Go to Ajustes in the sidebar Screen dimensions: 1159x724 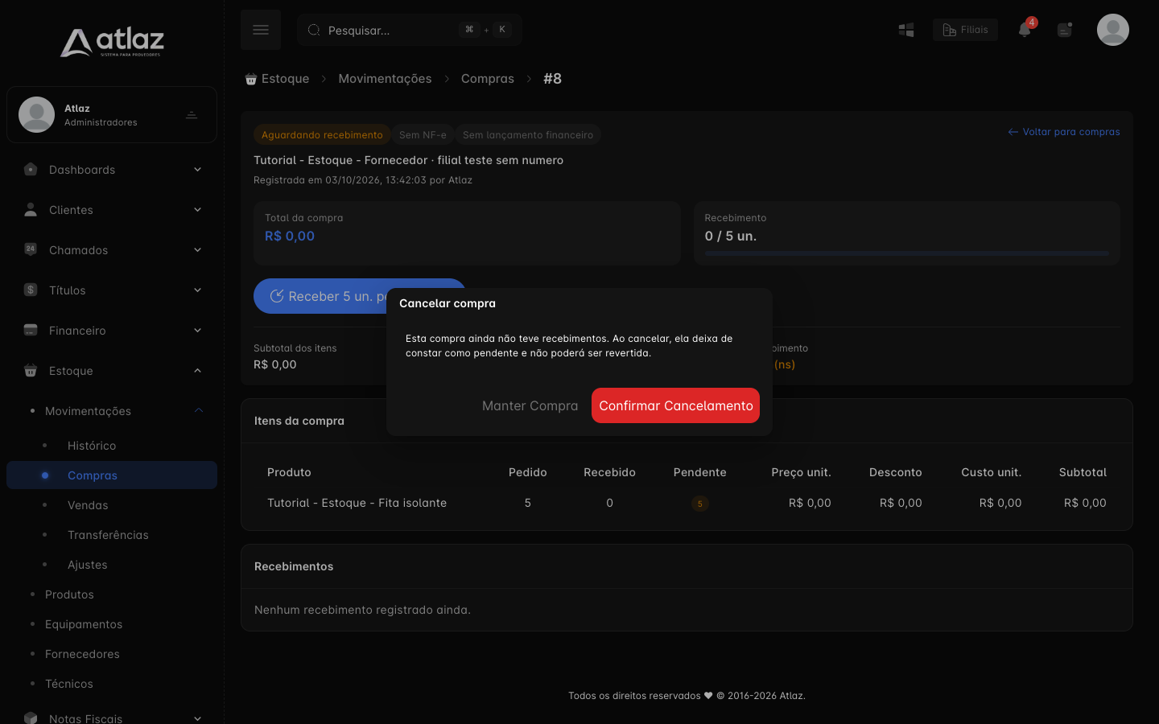tap(88, 565)
